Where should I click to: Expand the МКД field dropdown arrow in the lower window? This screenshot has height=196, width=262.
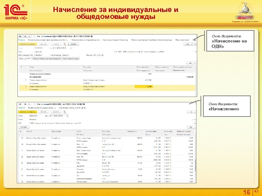193,123
